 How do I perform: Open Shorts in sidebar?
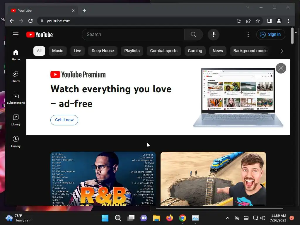[16, 76]
